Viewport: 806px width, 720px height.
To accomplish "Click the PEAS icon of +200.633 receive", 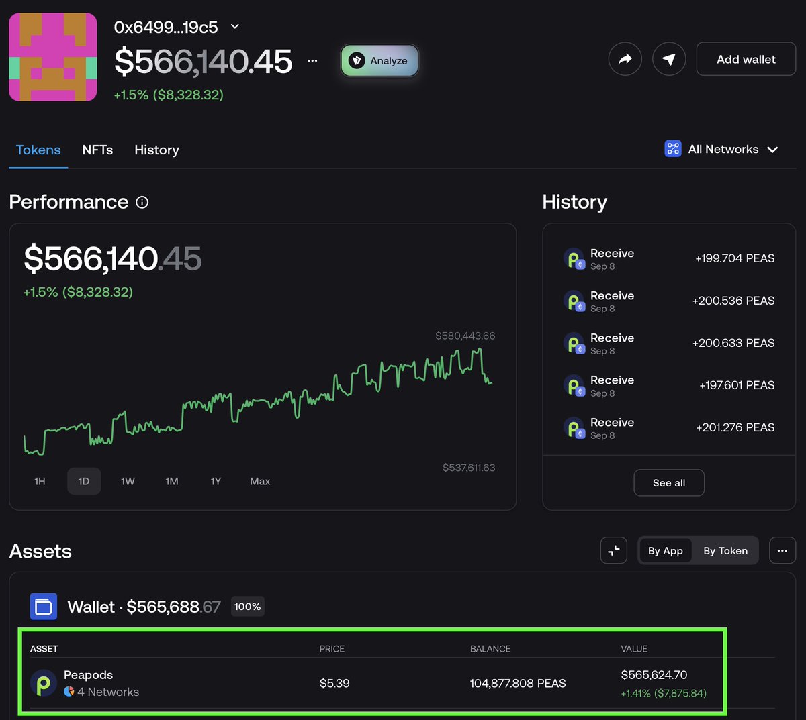I will pos(574,344).
